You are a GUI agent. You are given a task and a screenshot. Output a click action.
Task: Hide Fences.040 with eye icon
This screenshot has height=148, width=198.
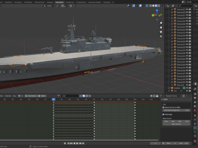(187, 53)
